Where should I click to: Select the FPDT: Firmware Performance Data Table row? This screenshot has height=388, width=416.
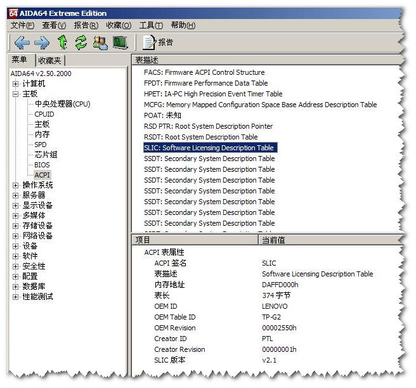click(x=206, y=83)
